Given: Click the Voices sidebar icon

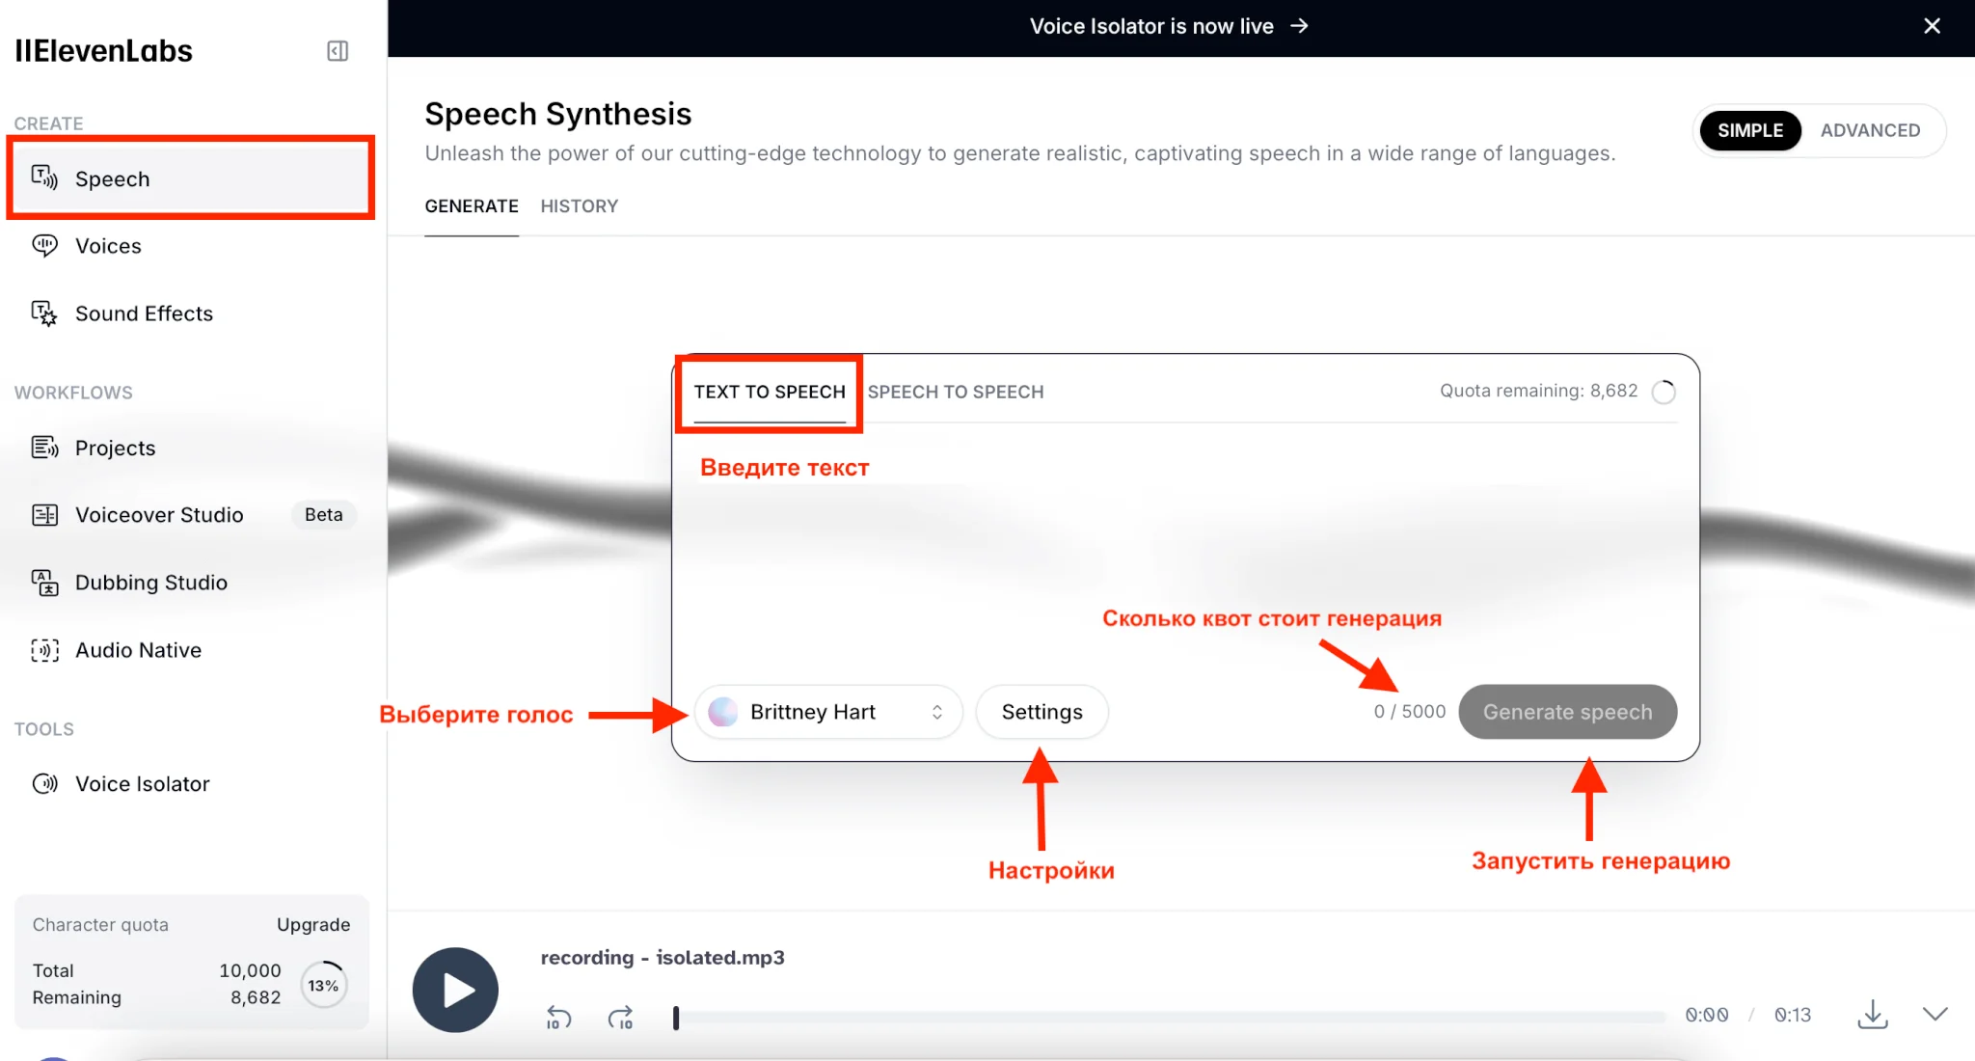Looking at the screenshot, I should 44,246.
